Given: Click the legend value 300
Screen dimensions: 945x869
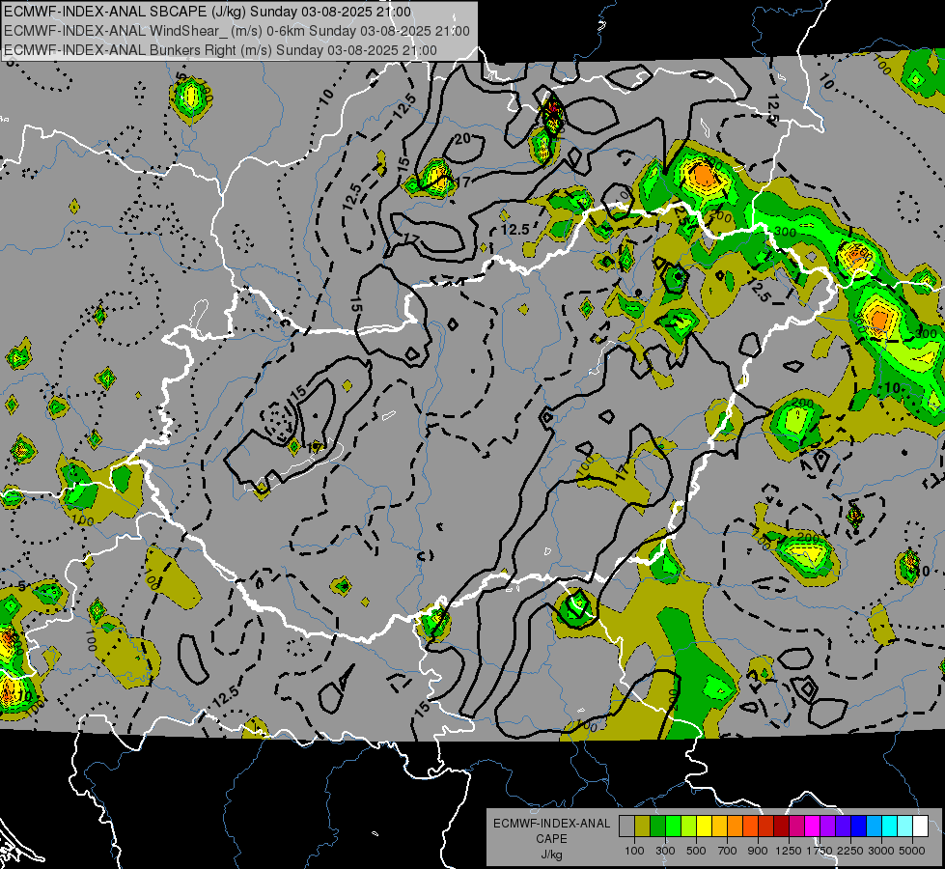Looking at the screenshot, I should point(665,851).
